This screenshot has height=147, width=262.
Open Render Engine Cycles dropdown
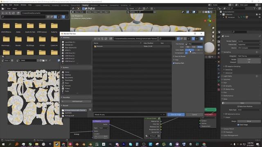[249, 41]
